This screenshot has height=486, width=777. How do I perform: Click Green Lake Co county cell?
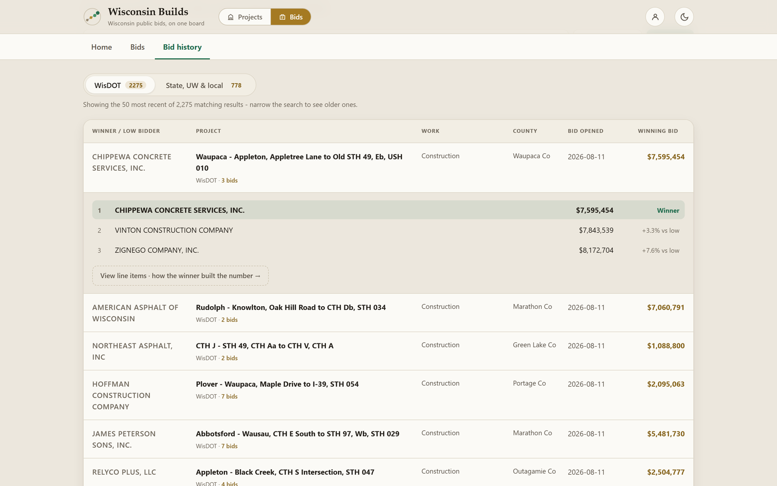pos(534,345)
